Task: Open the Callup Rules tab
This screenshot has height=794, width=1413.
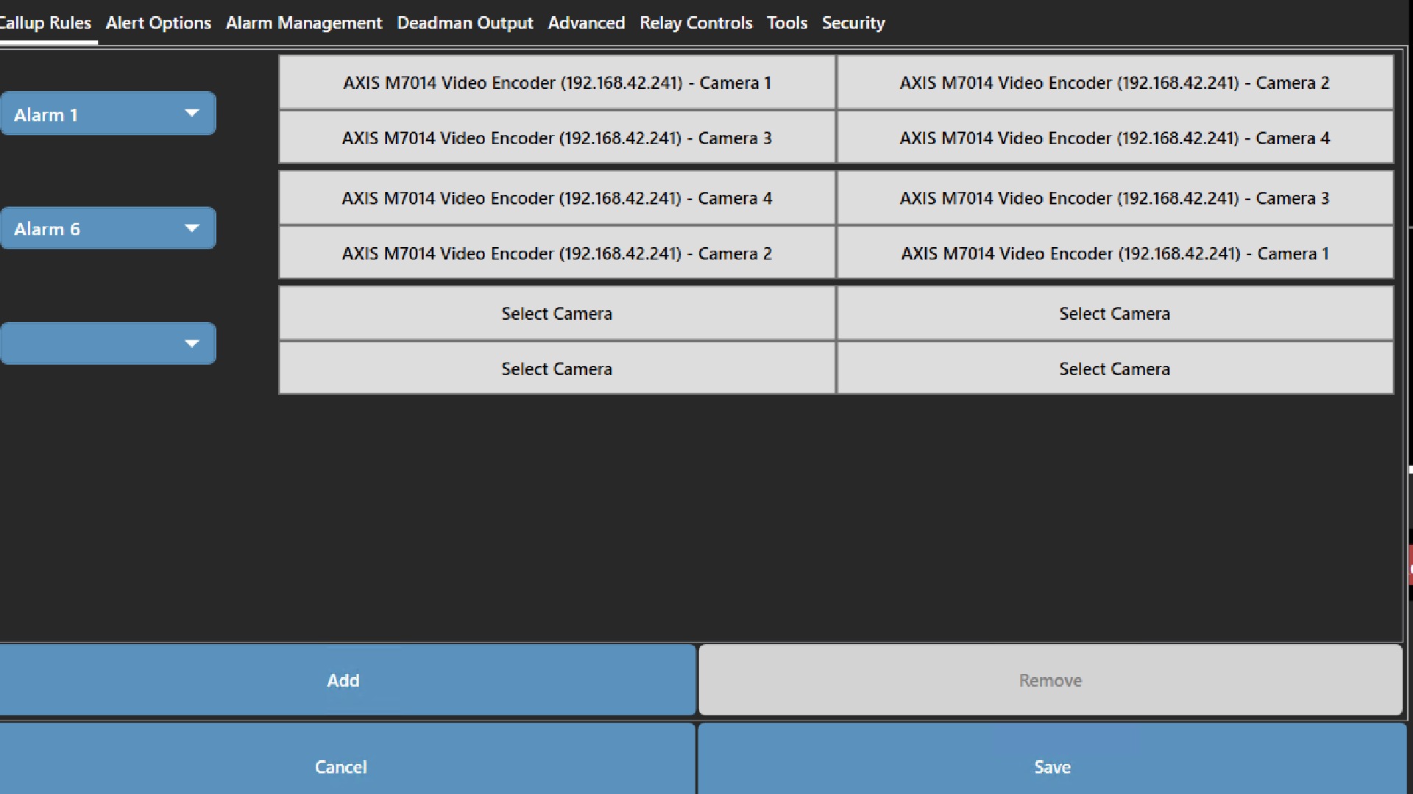Action: point(46,23)
